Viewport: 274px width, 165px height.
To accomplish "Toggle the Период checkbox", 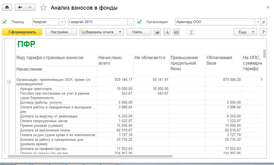I will pyautogui.click(x=4, y=22).
